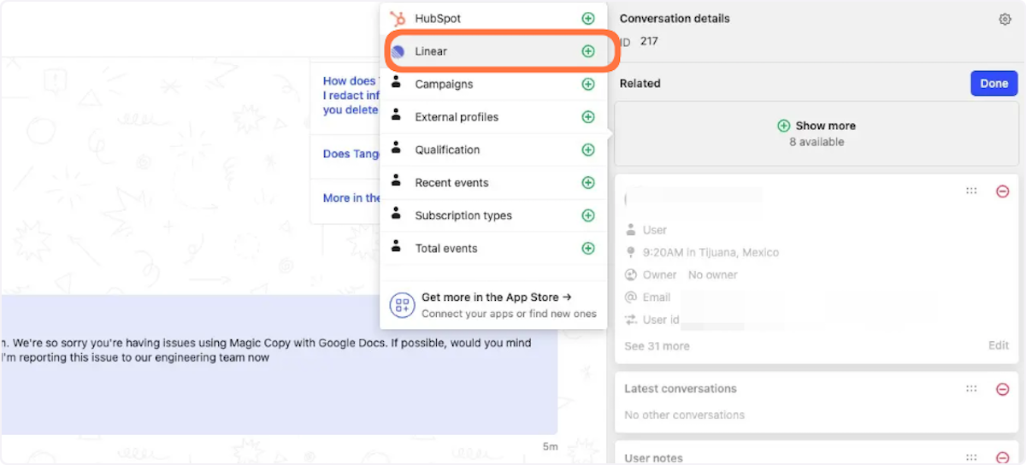Image resolution: width=1026 pixels, height=465 pixels.
Task: Open Conversation details settings gear
Action: click(x=1005, y=19)
